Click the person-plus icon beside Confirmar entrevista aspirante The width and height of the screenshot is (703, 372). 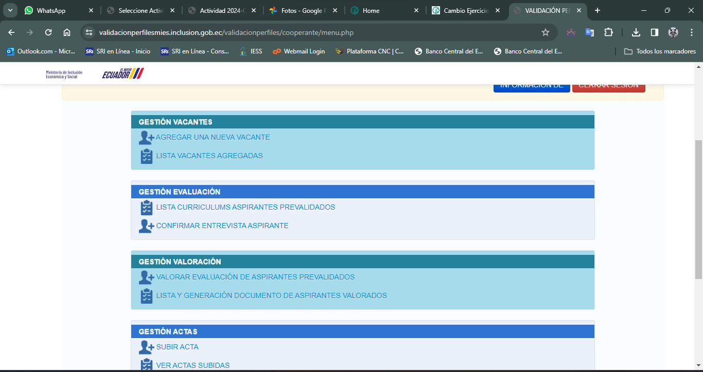[x=146, y=226]
